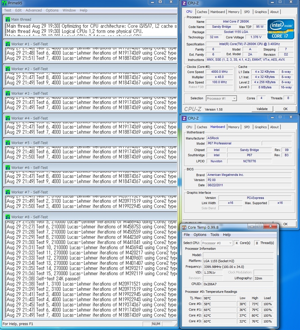Viewport: 300px width, 330px height.
Task: Click the Intel Core i7 logo badge
Action: [x=281, y=30]
